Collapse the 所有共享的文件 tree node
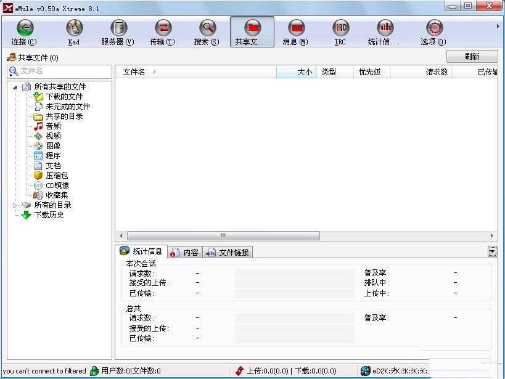 tap(15, 88)
